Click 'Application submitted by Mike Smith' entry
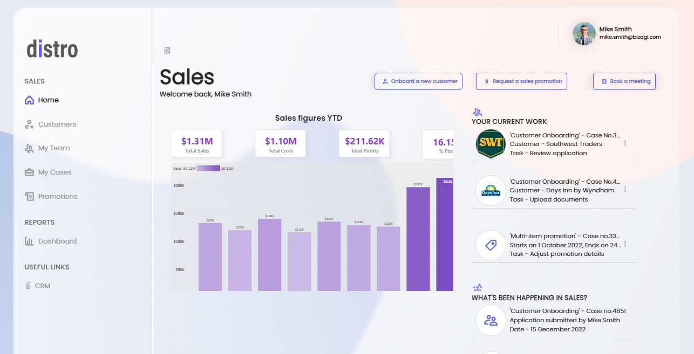Screen dimensions: 694x354 pyautogui.click(x=564, y=320)
